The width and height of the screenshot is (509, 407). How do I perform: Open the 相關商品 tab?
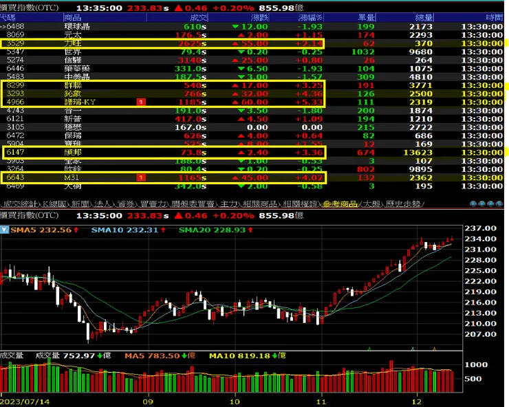click(x=260, y=203)
